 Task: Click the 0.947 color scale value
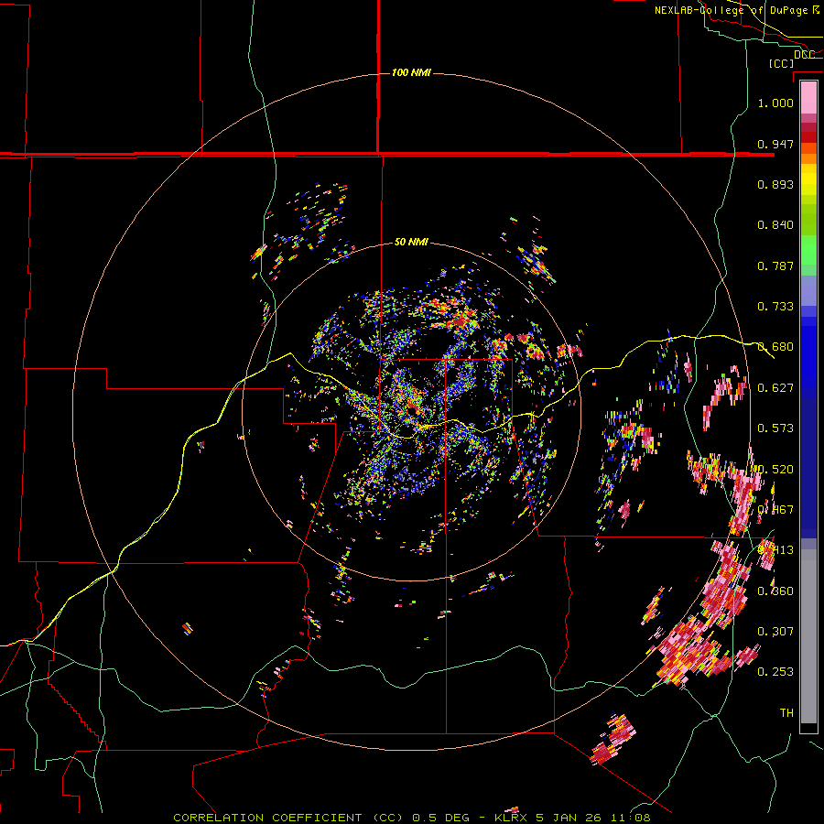pyautogui.click(x=775, y=144)
